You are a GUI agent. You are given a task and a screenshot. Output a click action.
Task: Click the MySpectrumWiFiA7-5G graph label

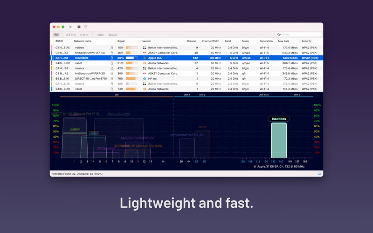coord(187,135)
